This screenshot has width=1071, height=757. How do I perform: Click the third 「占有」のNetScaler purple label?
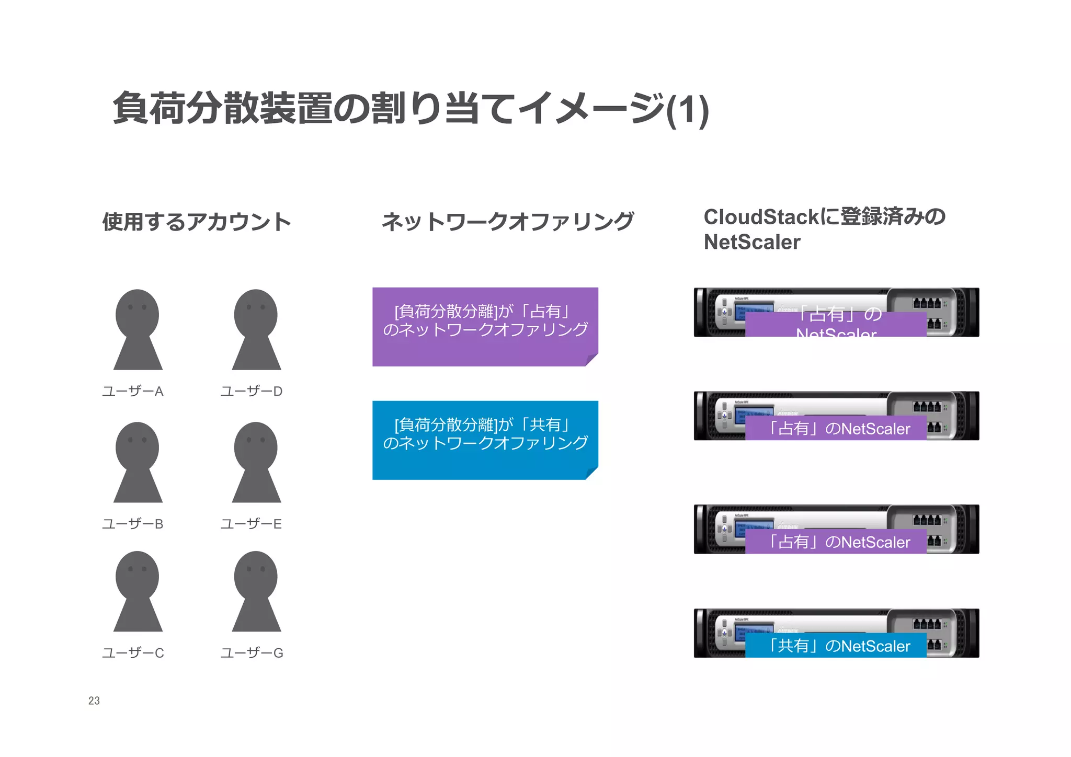click(836, 542)
